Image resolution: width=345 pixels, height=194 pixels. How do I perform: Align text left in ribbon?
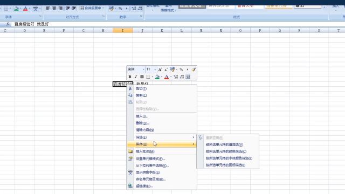pos(48,9)
